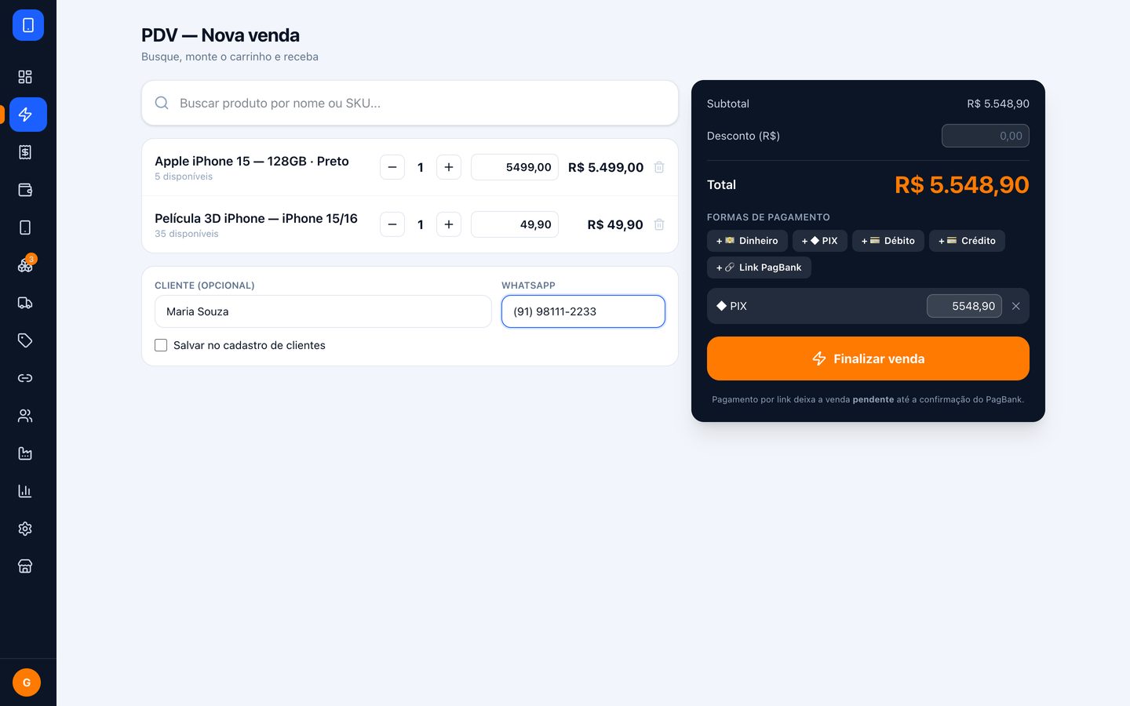Viewport: 1130px width, 706px height.
Task: Click product name Apple iPhone 15 — 128GB · Preto
Action: (252, 161)
